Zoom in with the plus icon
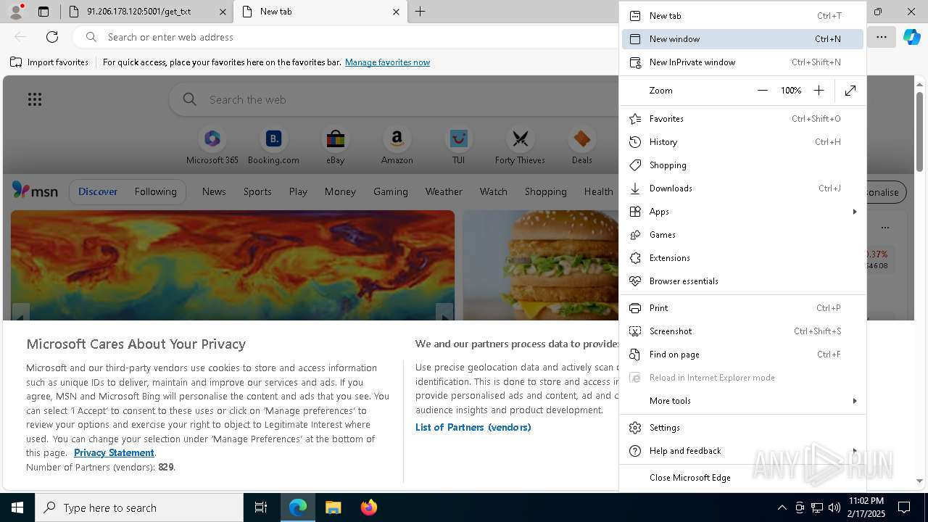This screenshot has width=928, height=522. [x=819, y=91]
